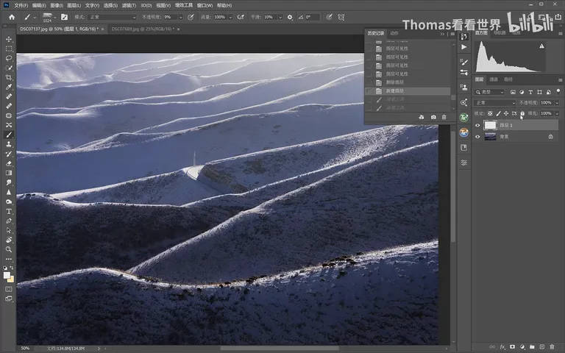Click the Actions play icon in side dock
565x353 pixels.
pos(464,47)
